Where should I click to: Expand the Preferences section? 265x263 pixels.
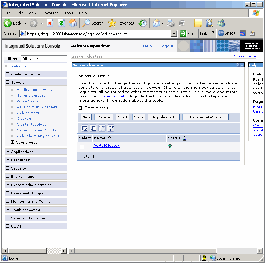click(80, 108)
